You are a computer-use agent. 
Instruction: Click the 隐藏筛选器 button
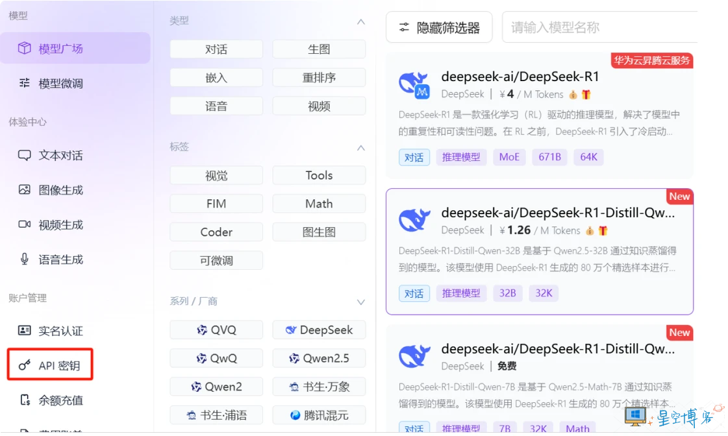tap(439, 27)
